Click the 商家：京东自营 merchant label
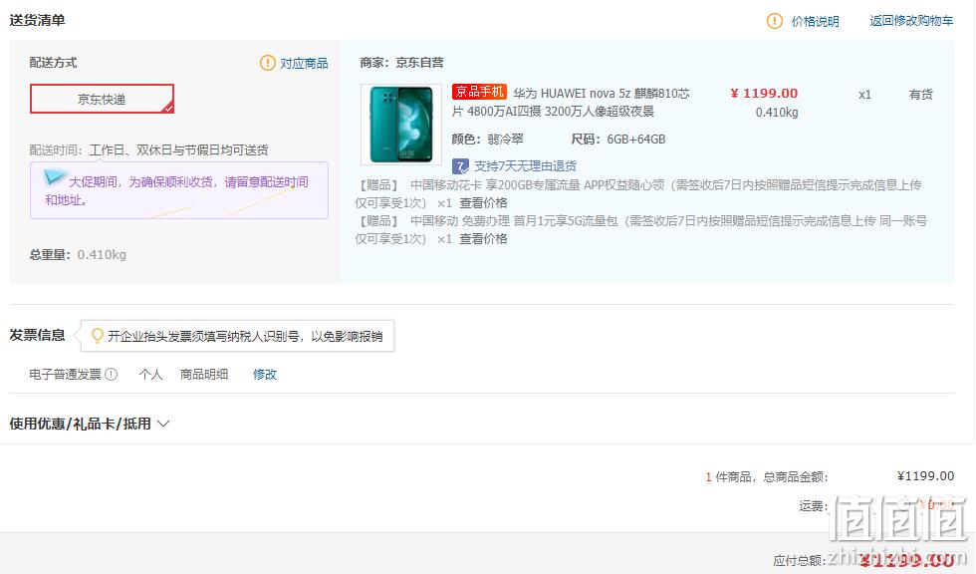The image size is (976, 574). 402,62
